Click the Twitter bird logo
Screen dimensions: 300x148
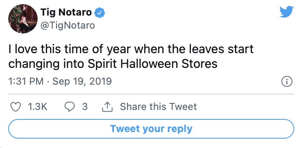point(286,11)
